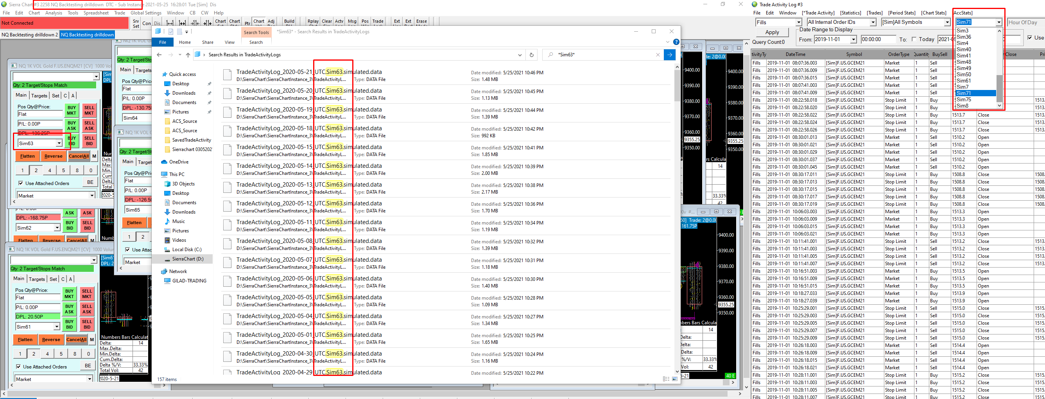Open the Global Settings menu

tap(146, 13)
